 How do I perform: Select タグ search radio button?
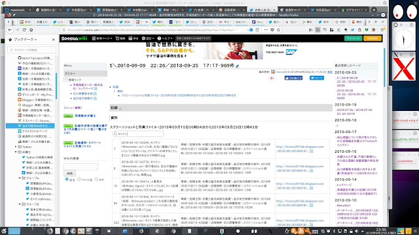(x=96, y=180)
